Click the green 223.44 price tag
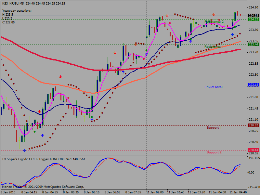Image resolution: width=260 pixels, height=195 pixels. coord(253,45)
